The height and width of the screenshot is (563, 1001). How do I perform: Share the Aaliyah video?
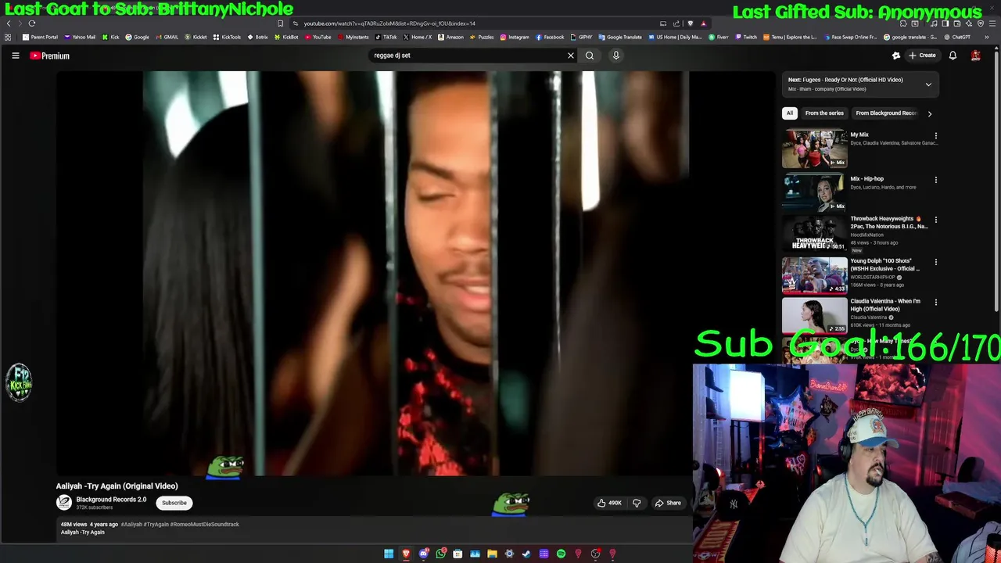tap(668, 503)
